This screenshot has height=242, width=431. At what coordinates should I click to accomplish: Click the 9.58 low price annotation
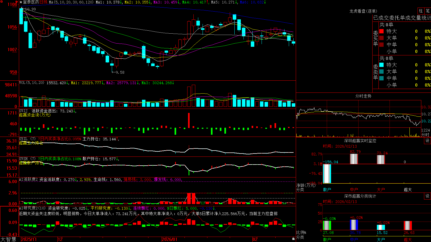coord(120,72)
